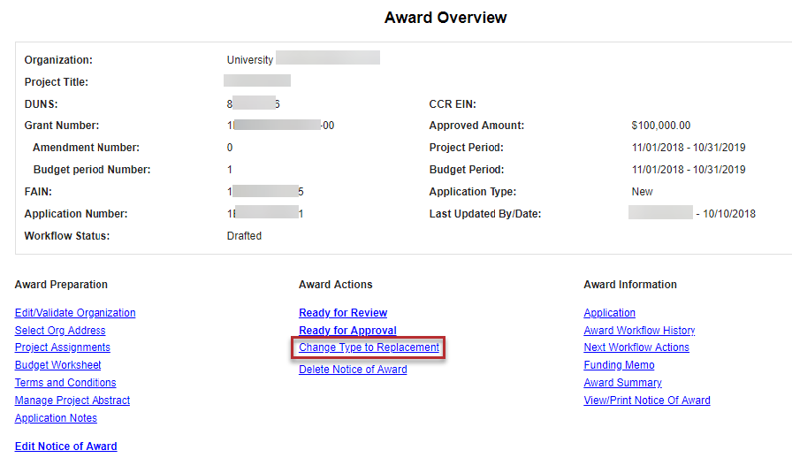View the Award Summary

622,383
